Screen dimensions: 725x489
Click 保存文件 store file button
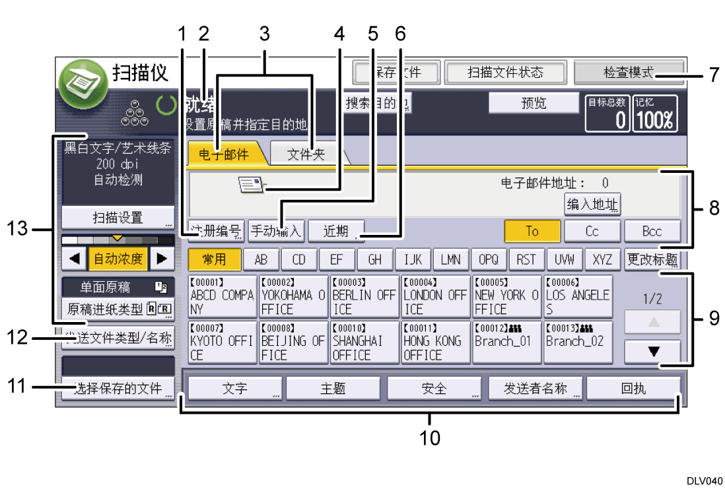point(396,73)
